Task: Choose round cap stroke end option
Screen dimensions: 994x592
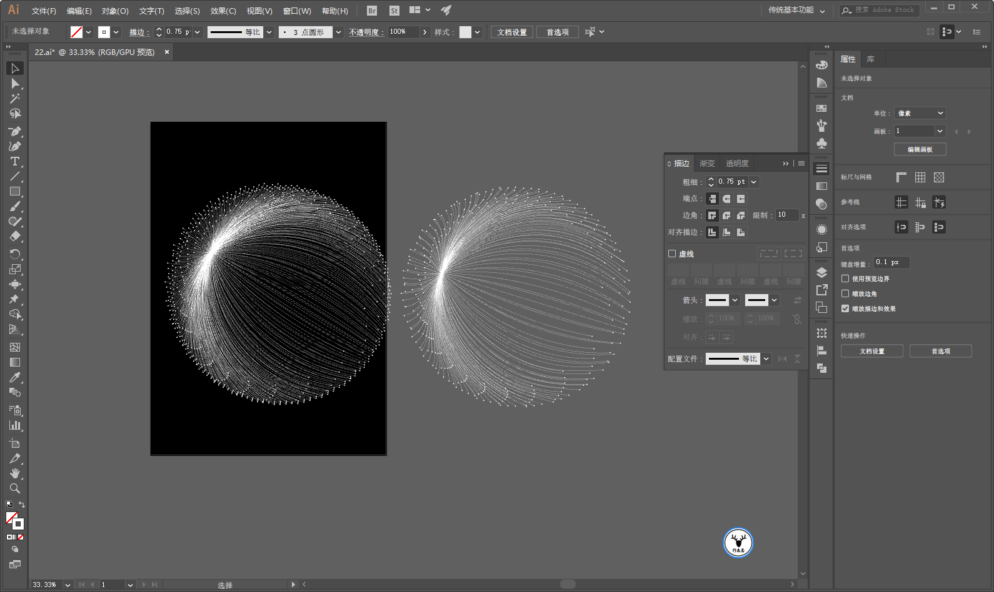Action: (x=726, y=199)
